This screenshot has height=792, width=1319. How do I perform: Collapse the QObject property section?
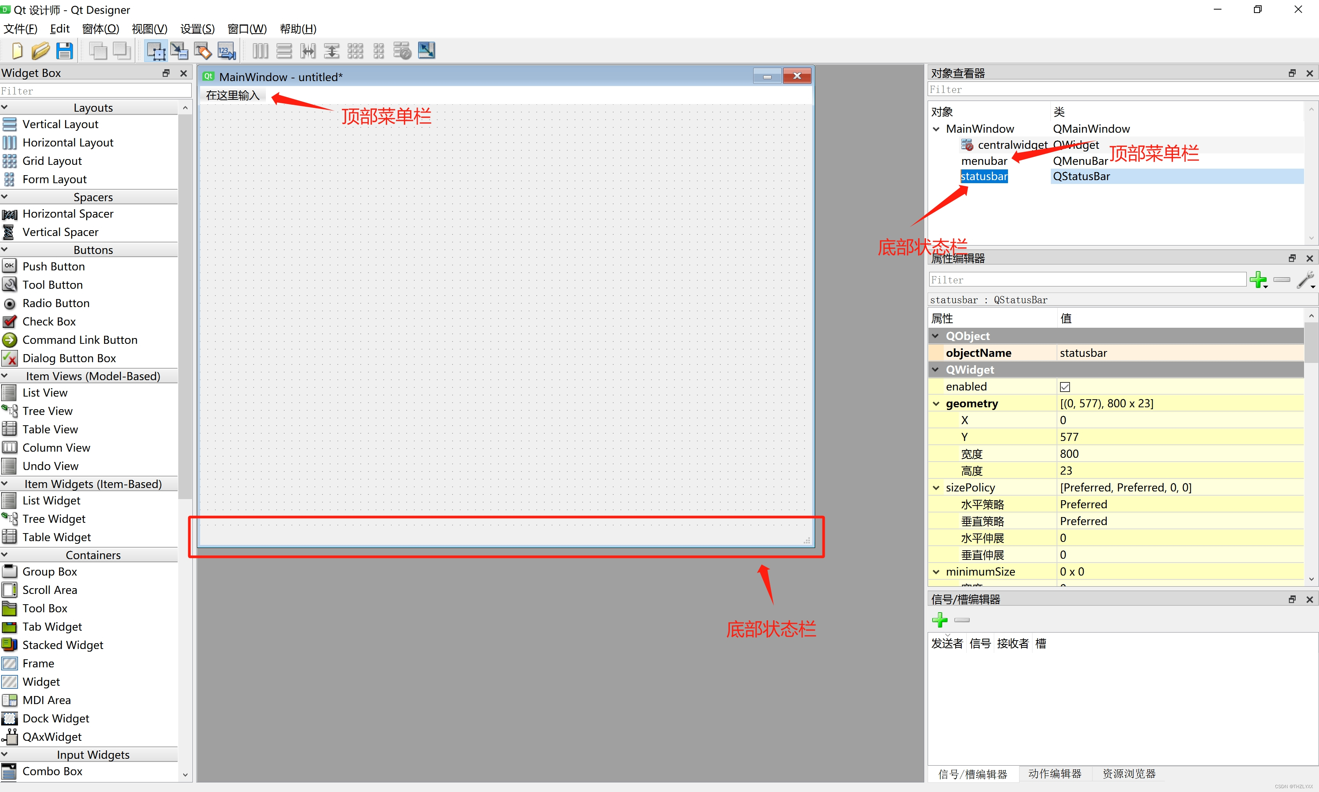936,336
